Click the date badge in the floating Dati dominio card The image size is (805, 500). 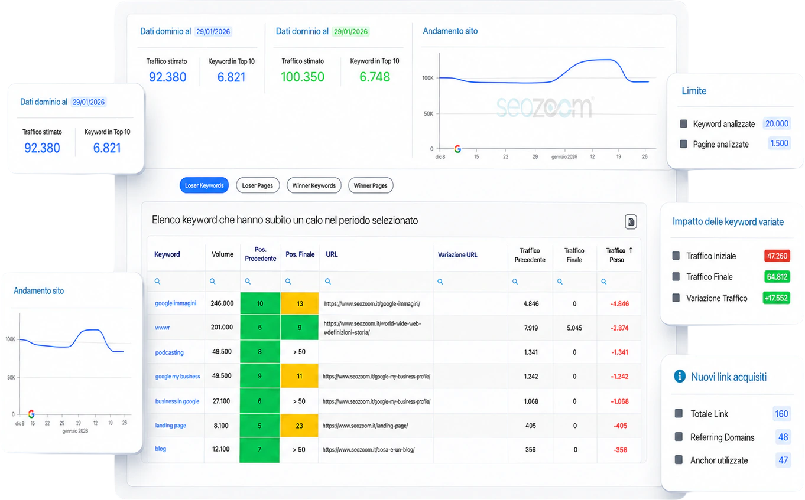click(89, 102)
